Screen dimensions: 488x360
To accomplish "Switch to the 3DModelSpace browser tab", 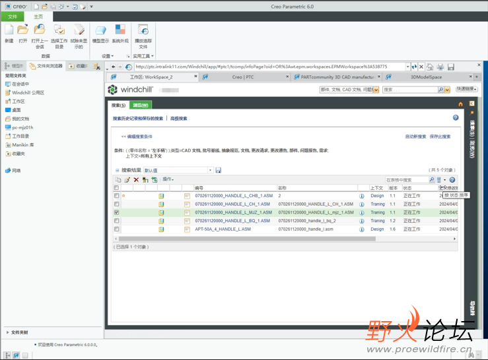I will click(x=426, y=76).
